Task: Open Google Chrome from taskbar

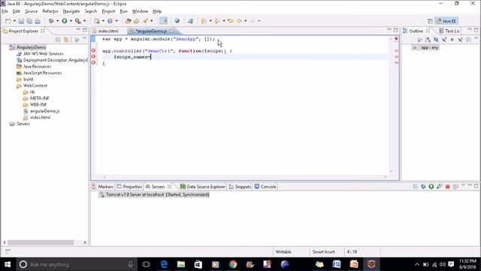Action: (x=233, y=264)
